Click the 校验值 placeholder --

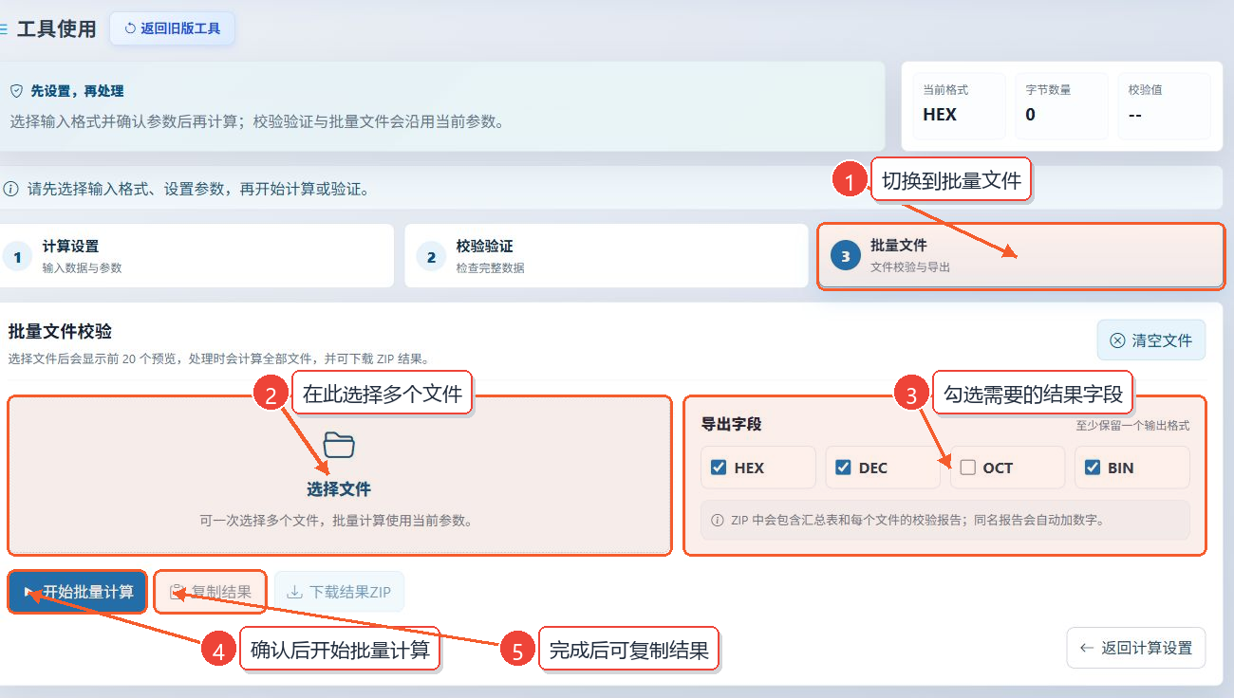1135,115
